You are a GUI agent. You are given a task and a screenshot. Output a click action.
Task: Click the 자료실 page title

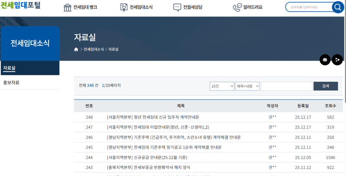point(85,37)
